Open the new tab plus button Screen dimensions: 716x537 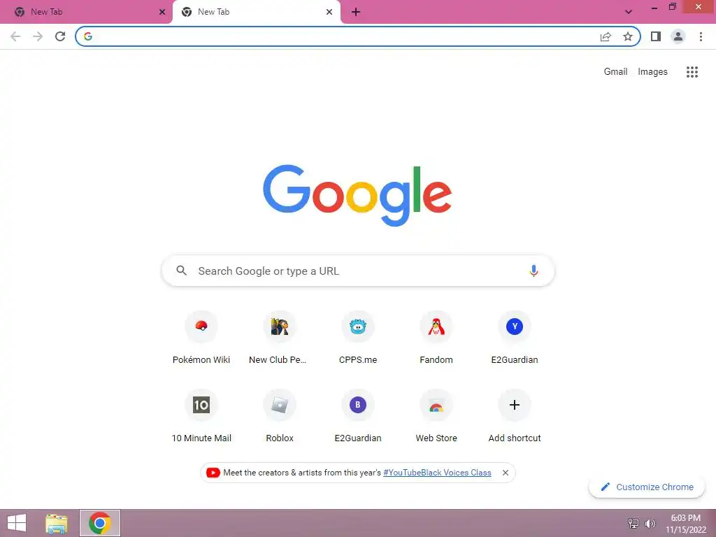pyautogui.click(x=356, y=12)
